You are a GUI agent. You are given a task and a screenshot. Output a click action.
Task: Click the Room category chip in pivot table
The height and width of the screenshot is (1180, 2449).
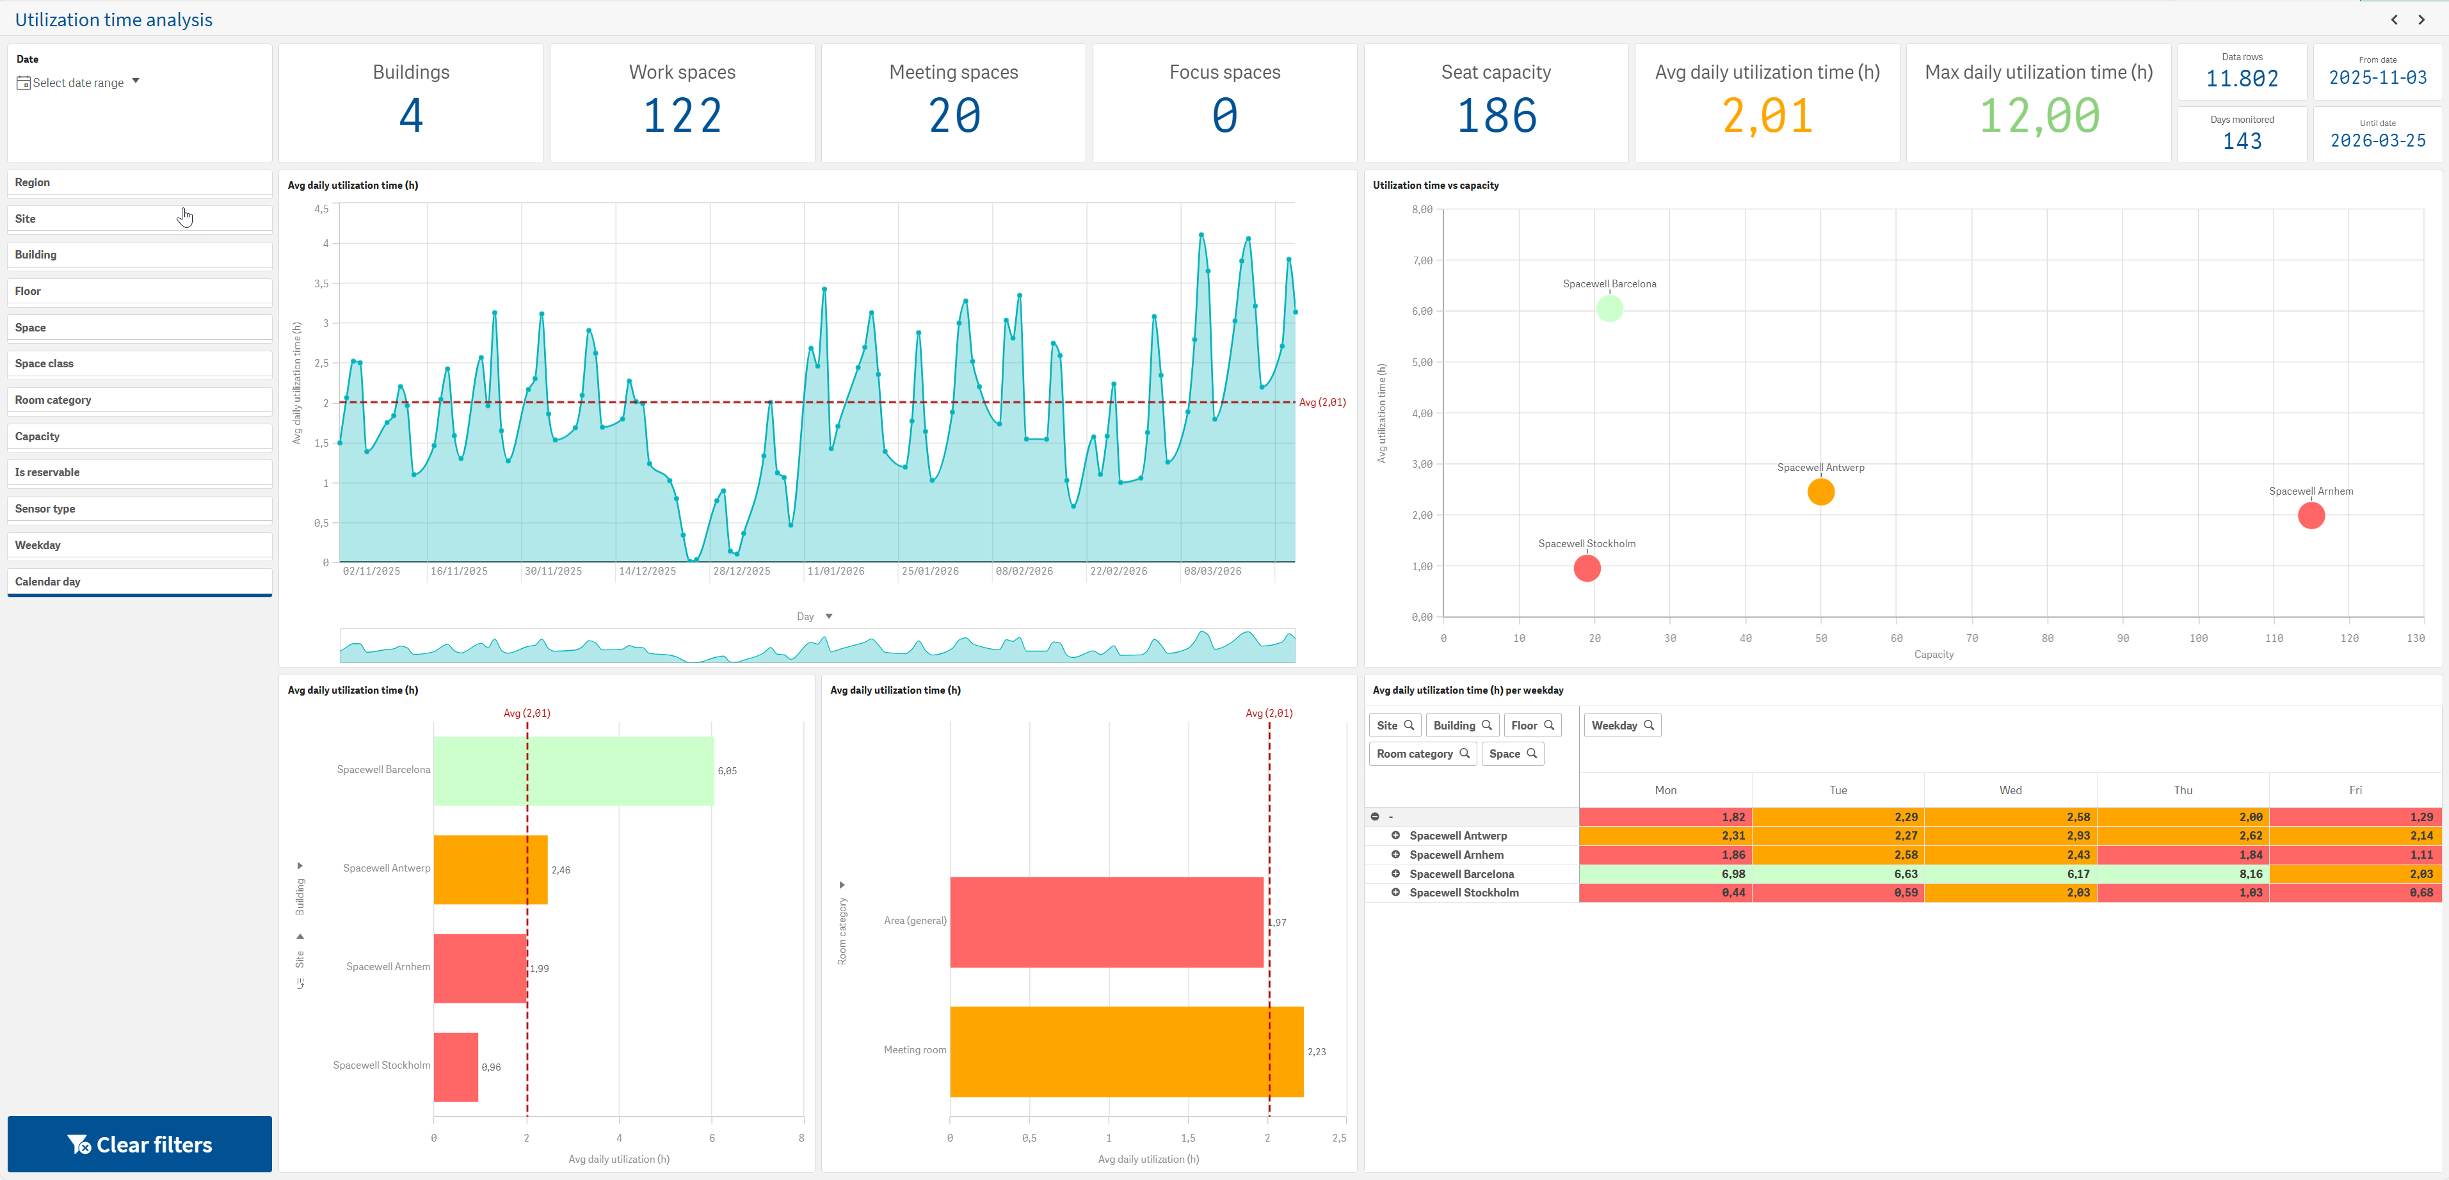1422,753
